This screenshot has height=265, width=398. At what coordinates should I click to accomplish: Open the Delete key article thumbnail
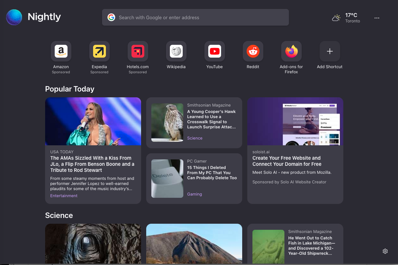[x=167, y=179]
